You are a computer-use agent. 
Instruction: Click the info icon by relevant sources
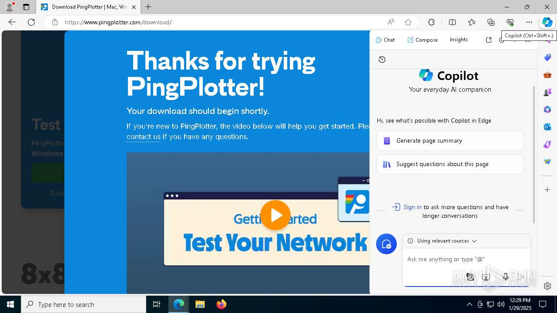tap(410, 241)
